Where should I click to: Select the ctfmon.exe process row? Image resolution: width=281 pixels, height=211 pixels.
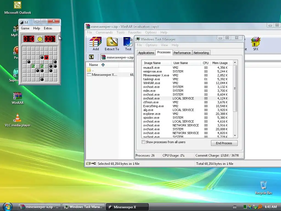(186, 102)
